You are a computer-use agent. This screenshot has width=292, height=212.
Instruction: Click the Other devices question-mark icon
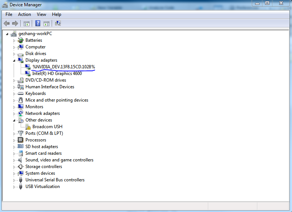pyautogui.click(x=21, y=120)
